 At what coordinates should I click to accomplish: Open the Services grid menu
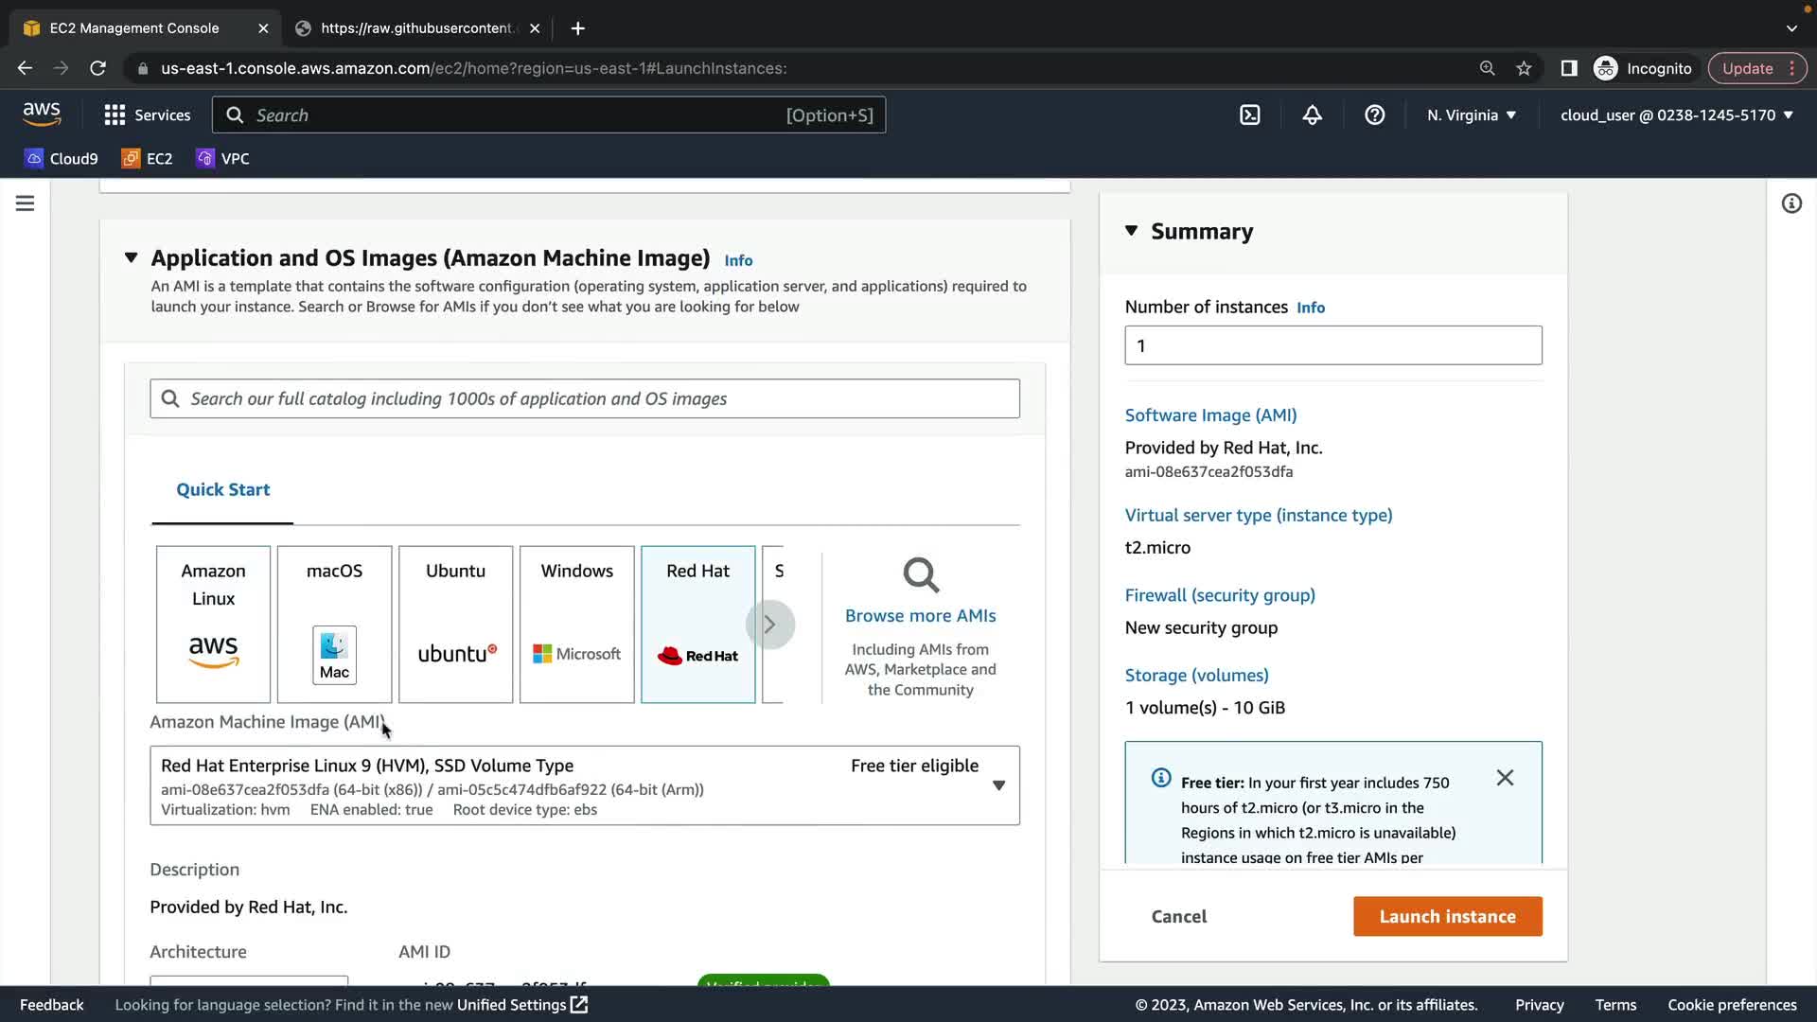[x=147, y=115]
